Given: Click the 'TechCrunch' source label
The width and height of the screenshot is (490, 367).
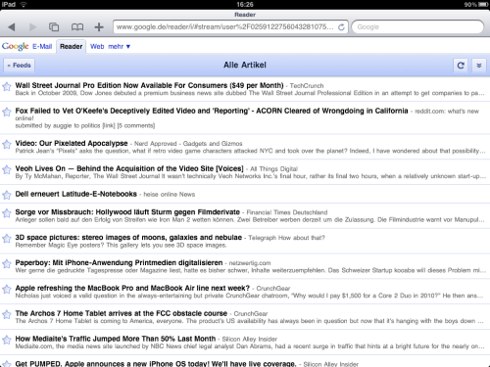Looking at the screenshot, I should pos(307,86).
